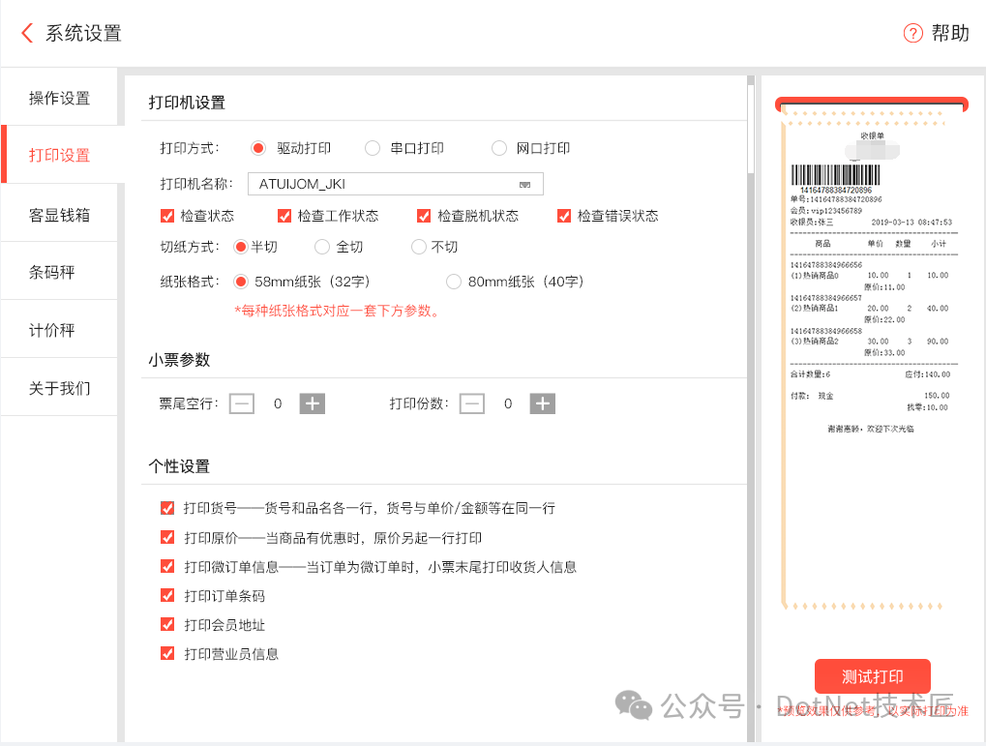Screen dimensions: 986x746
Task: Open the 打印机名称 dropdown arrow
Action: [x=525, y=184]
